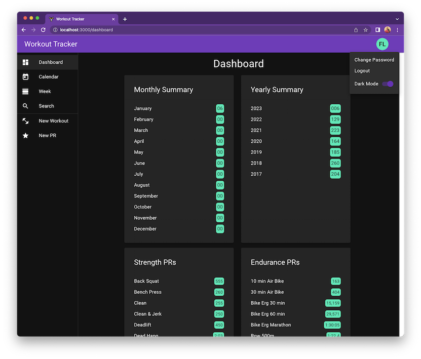This screenshot has width=421, height=359.
Task: Click the Search magnifier icon in sidebar
Action: tap(25, 106)
